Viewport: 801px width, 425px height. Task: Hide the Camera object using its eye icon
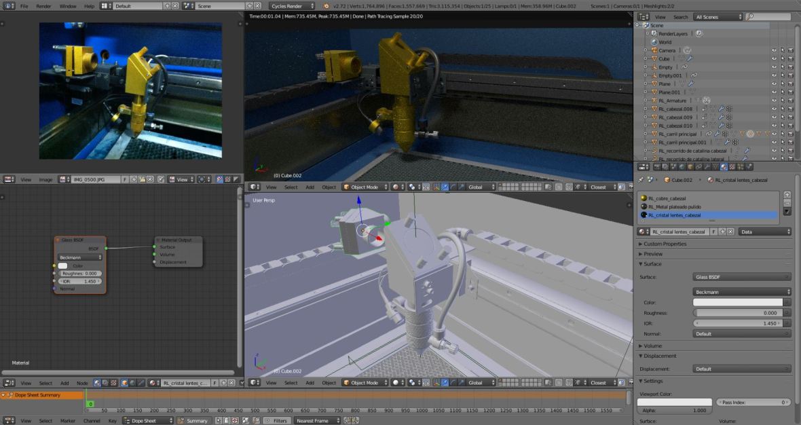[774, 50]
